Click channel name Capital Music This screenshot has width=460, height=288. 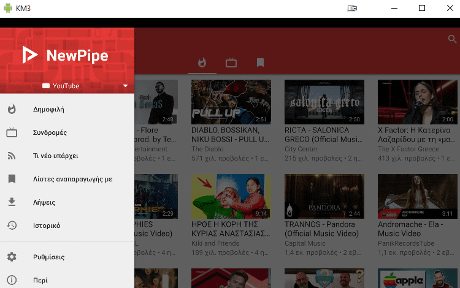(305, 243)
